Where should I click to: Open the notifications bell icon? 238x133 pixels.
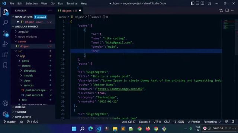tap(233, 122)
